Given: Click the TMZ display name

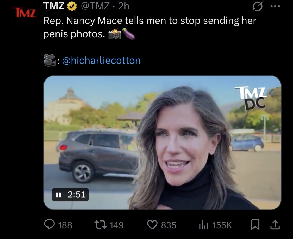Looking at the screenshot, I should click(54, 6).
